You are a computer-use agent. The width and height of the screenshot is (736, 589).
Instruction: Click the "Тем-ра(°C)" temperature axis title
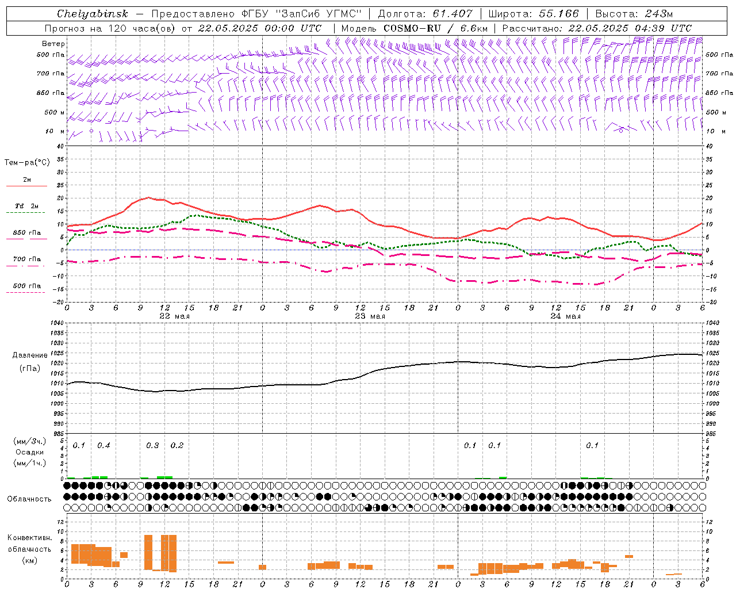coord(27,163)
